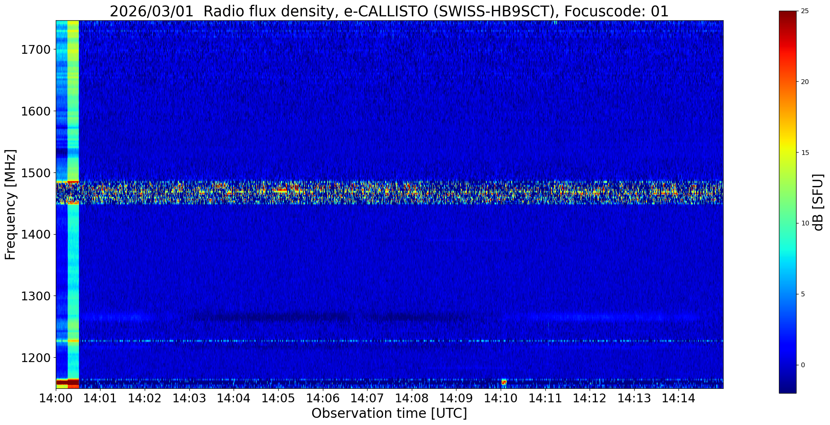Click the plot title text
The height and width of the screenshot is (425, 830).
click(389, 11)
